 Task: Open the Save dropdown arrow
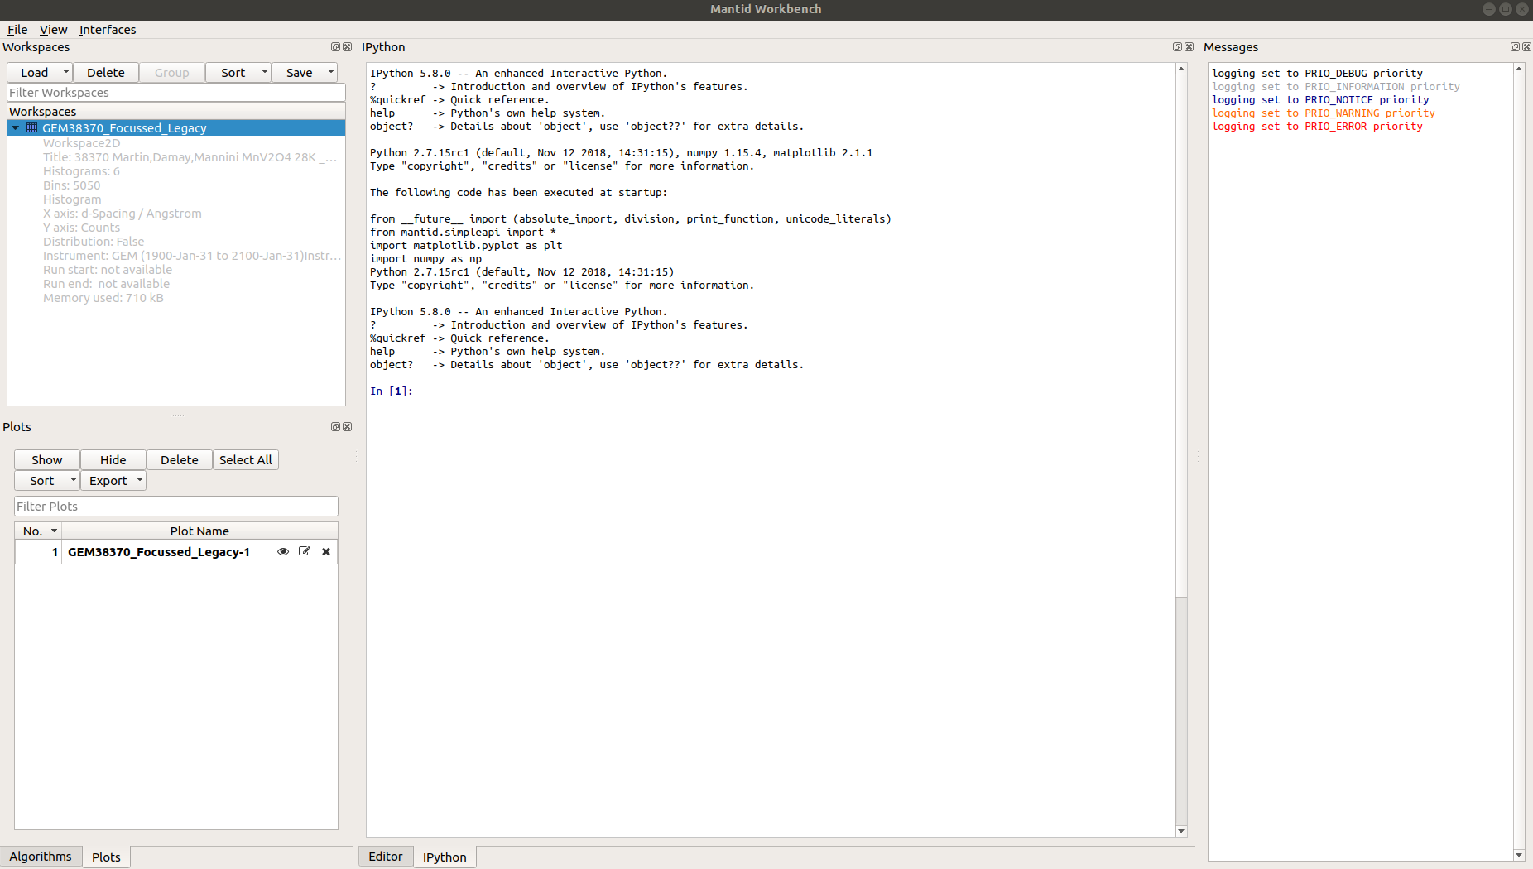pyautogui.click(x=331, y=73)
